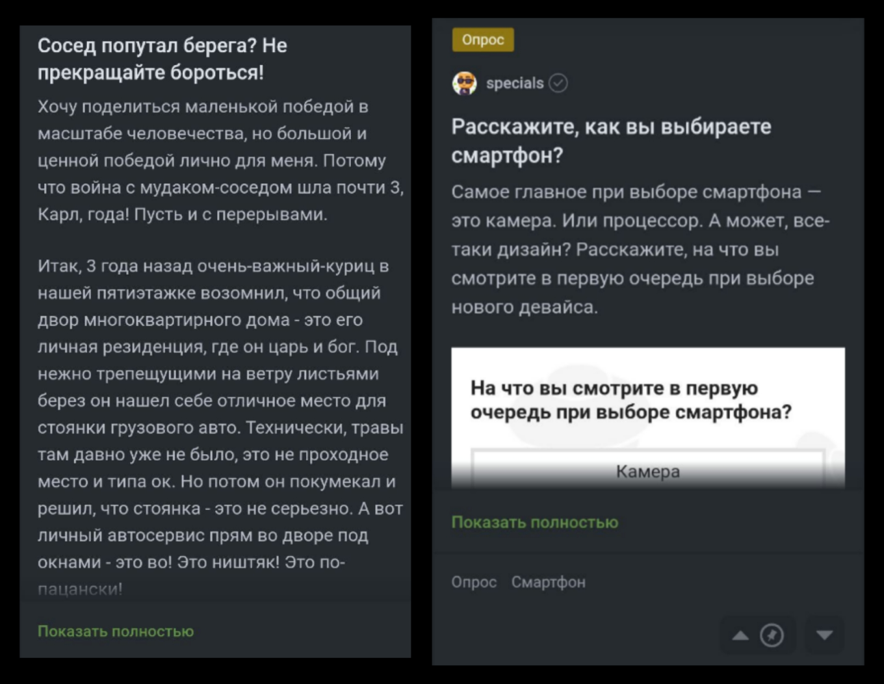
Task: Click the upward triangle rating arrow
Action: pos(741,635)
